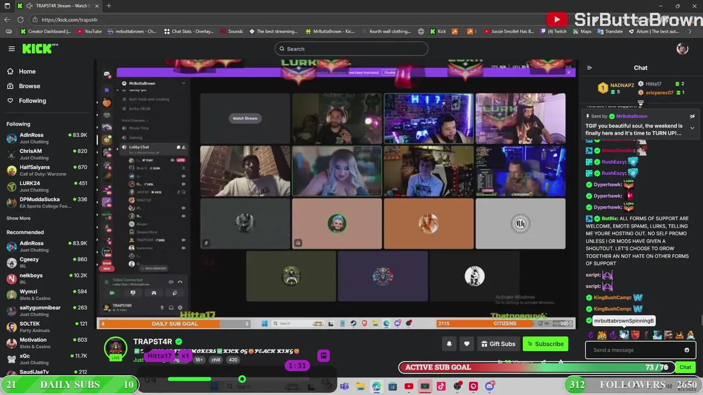
Task: Open the Sounds bookmark
Action: 232,31
